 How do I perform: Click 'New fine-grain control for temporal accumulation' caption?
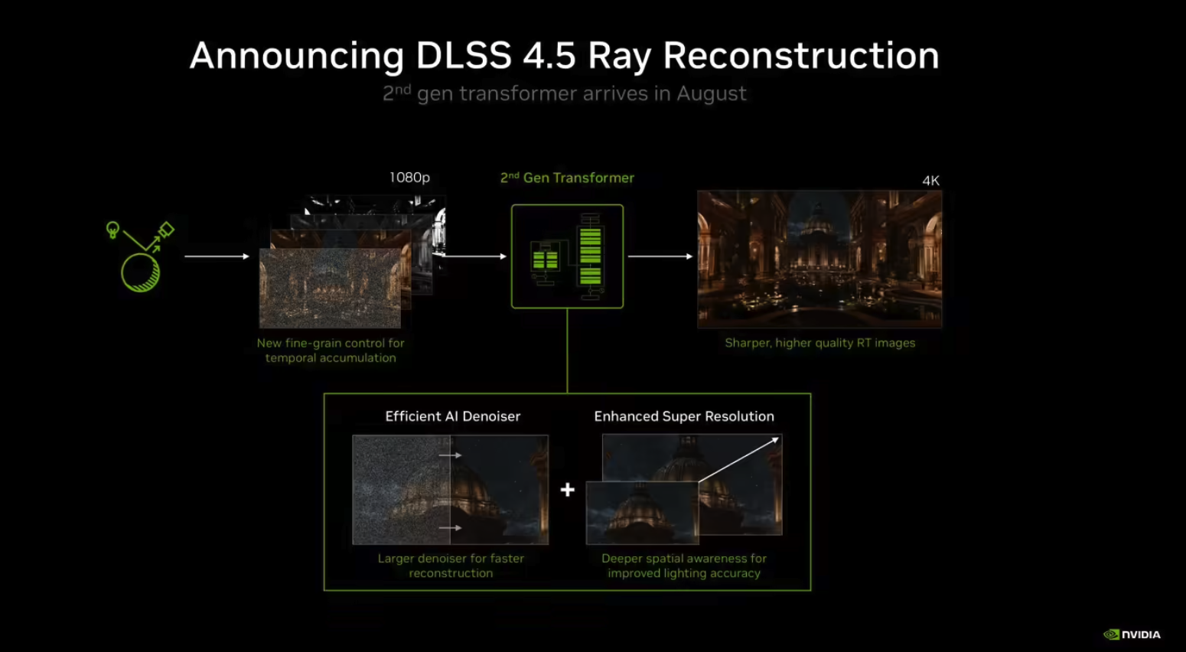pyautogui.click(x=331, y=350)
